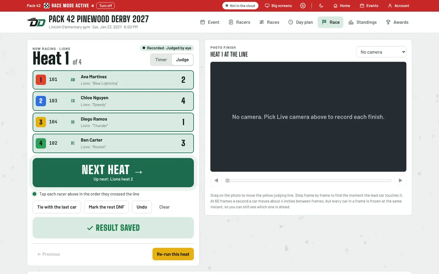The image size is (439, 274).
Task: Open the camera selection dropdown
Action: pyautogui.click(x=381, y=52)
